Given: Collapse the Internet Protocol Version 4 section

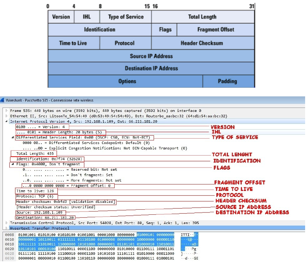Looking at the screenshot, I should coord(6,122).
